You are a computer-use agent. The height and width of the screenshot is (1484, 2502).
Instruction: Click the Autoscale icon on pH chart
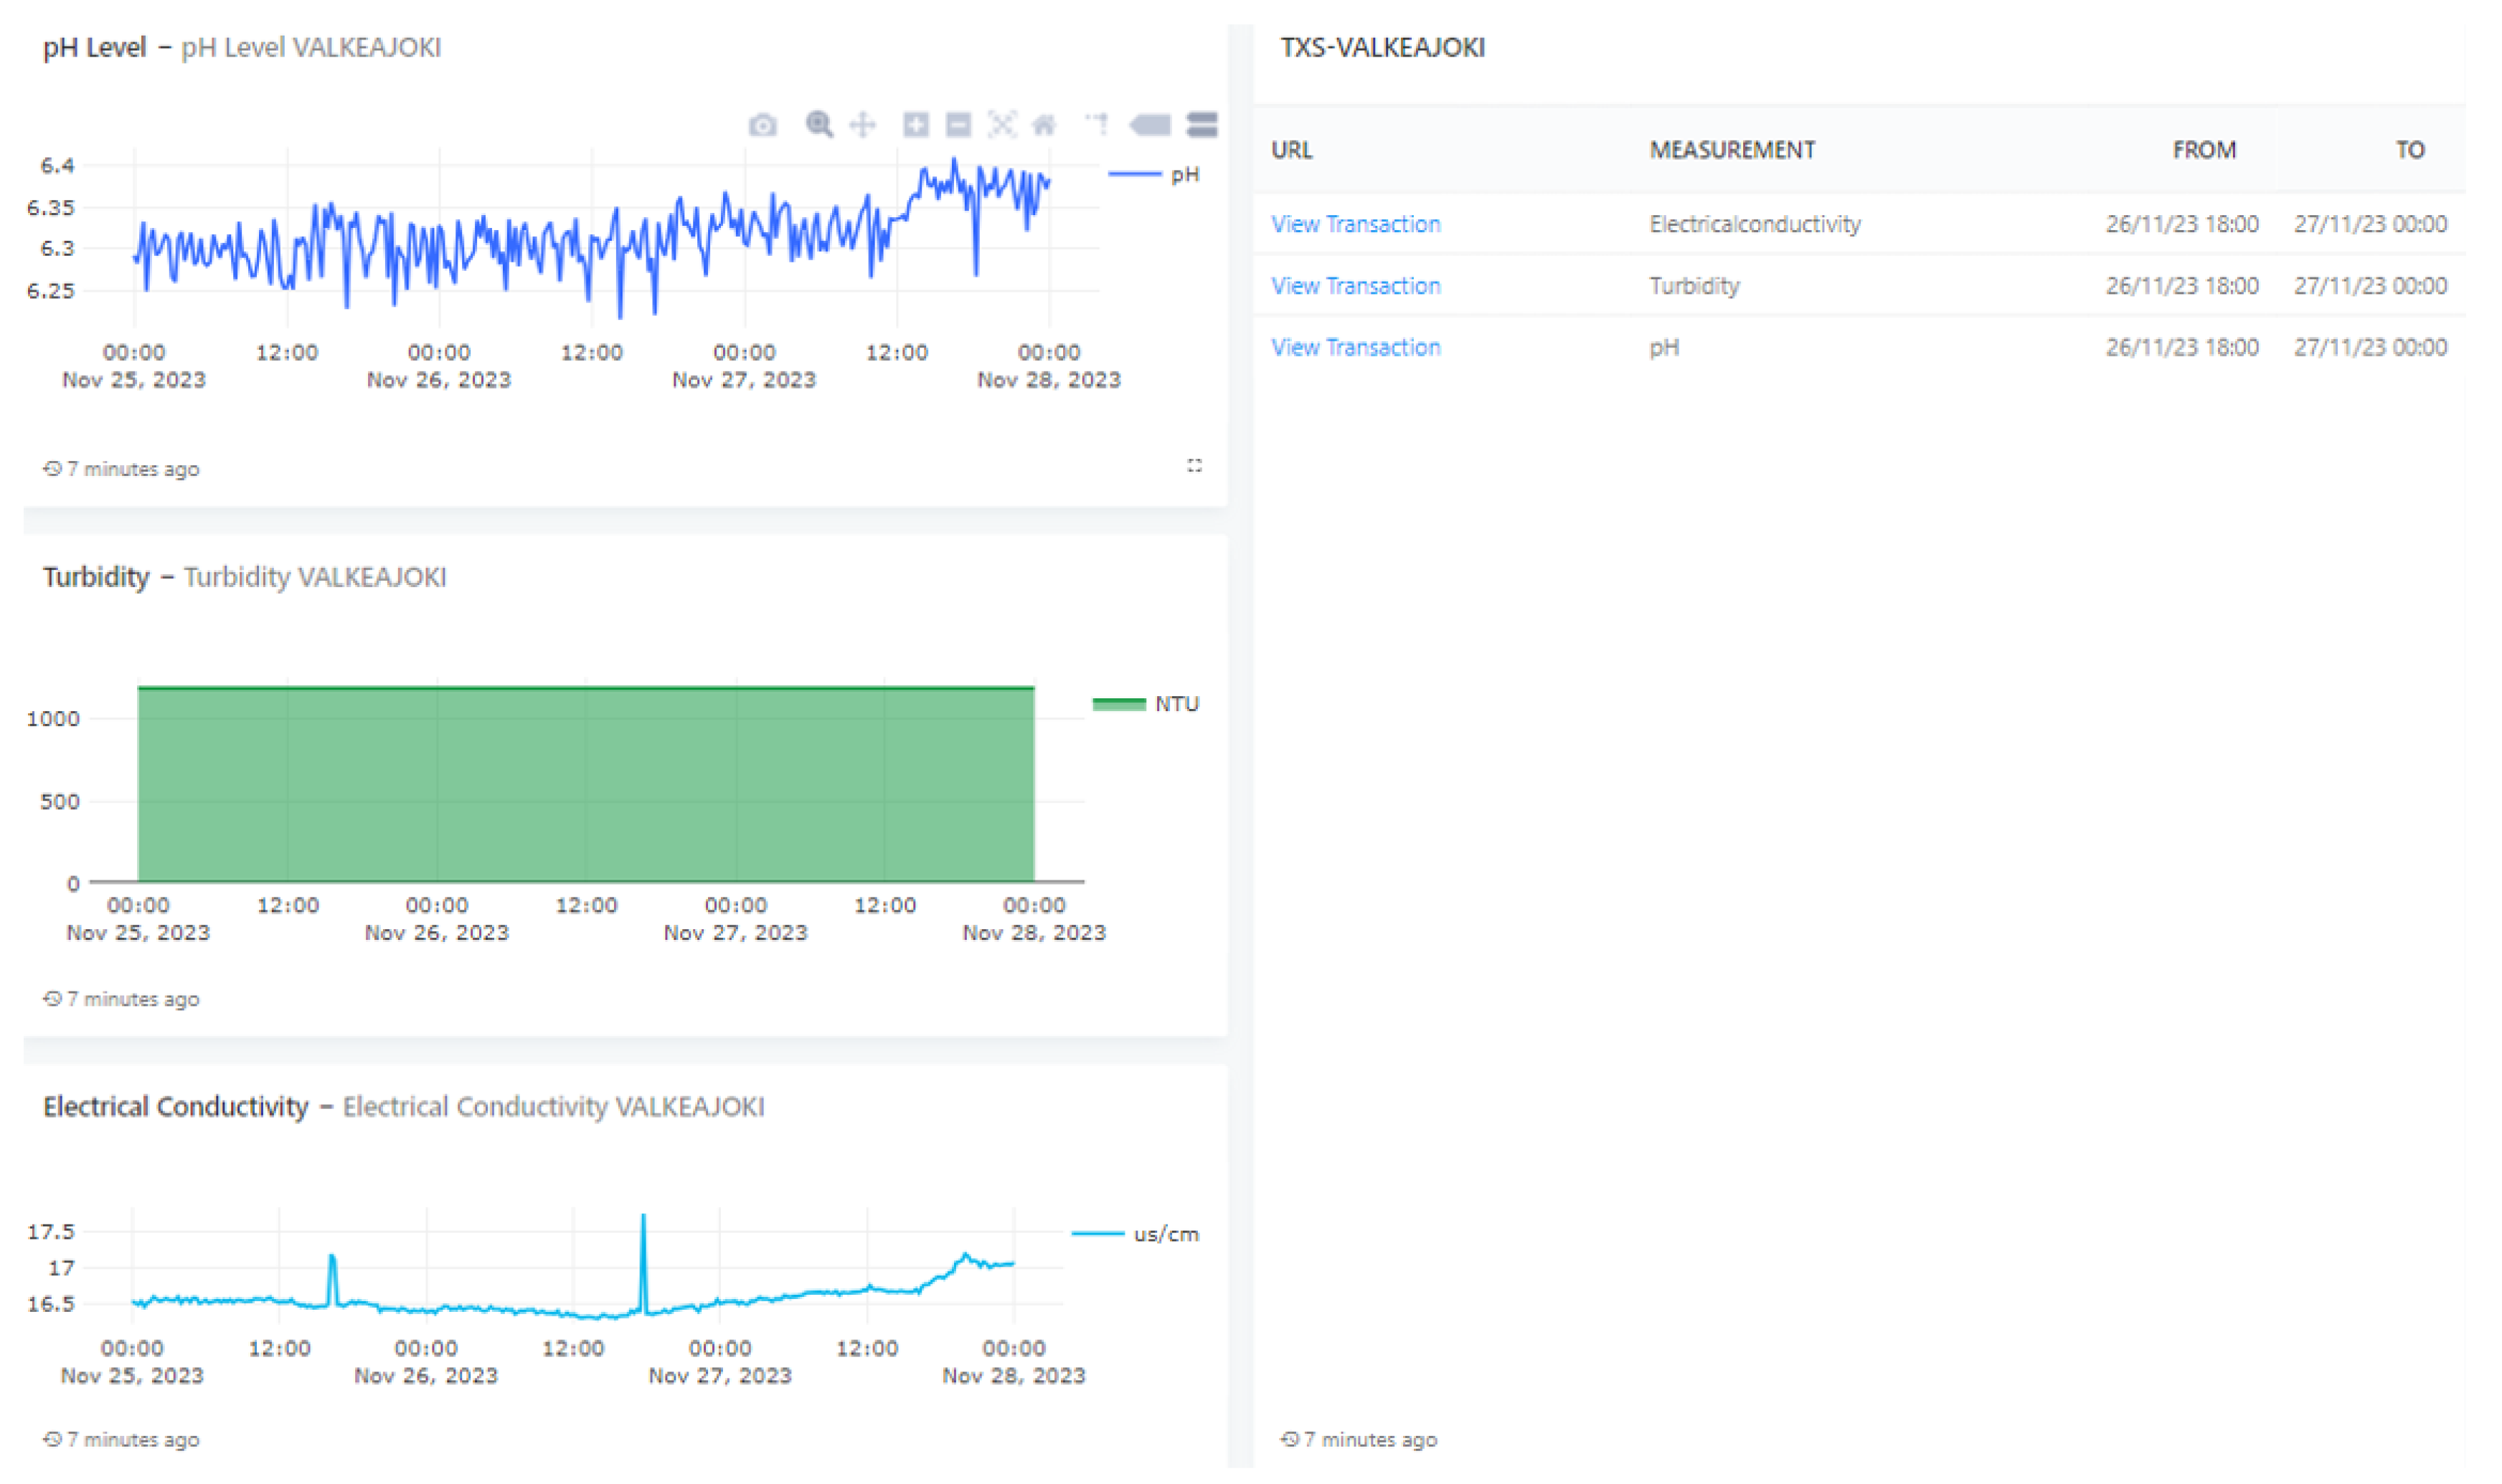point(1001,125)
